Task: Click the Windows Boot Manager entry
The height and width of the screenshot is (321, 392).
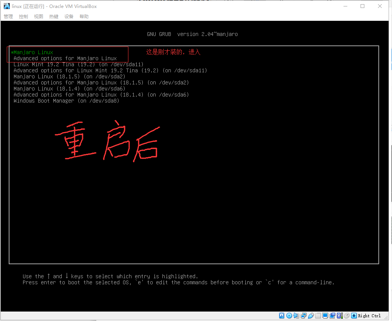Action: (66, 101)
